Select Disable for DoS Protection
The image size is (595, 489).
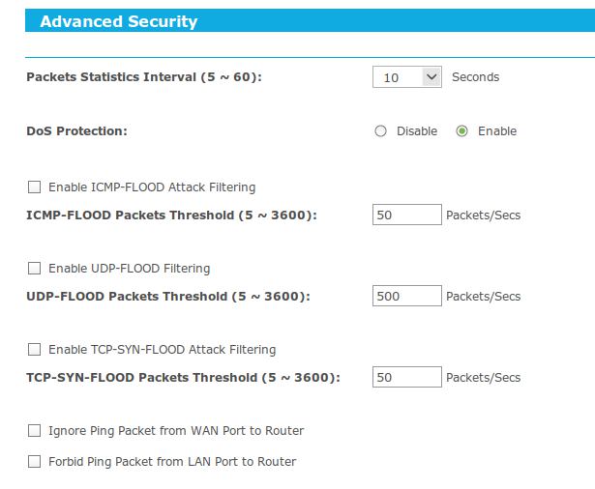(x=381, y=131)
